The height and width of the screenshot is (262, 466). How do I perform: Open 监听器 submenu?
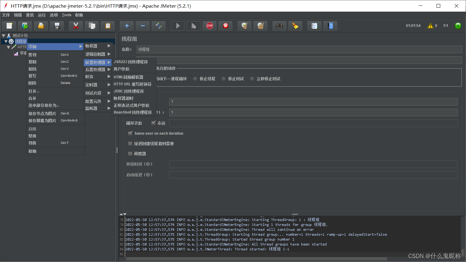pos(98,108)
